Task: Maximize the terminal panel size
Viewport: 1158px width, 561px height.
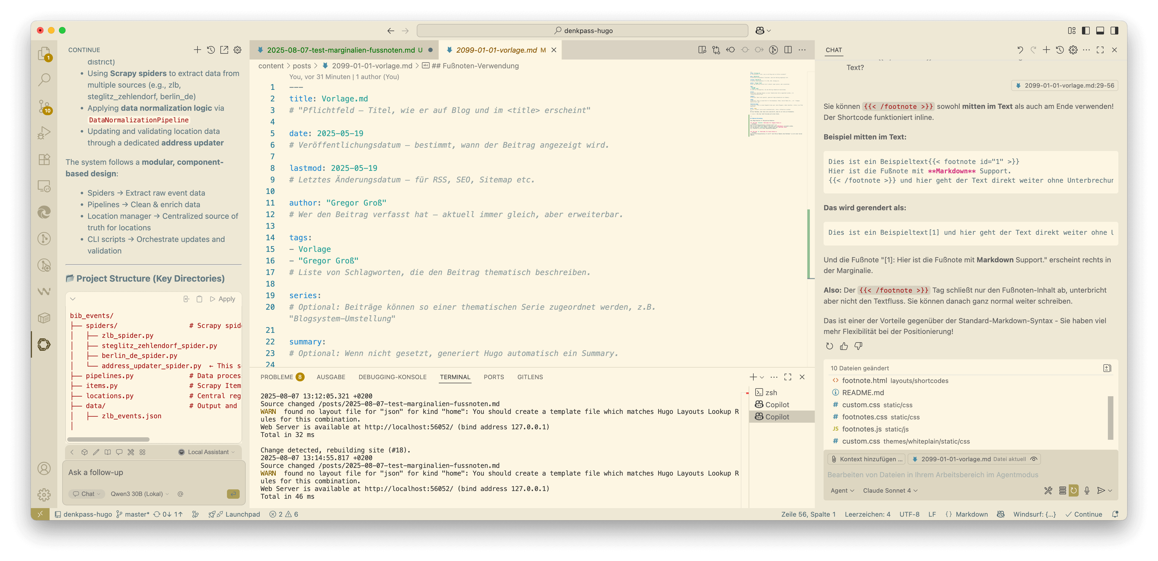Action: 788,377
